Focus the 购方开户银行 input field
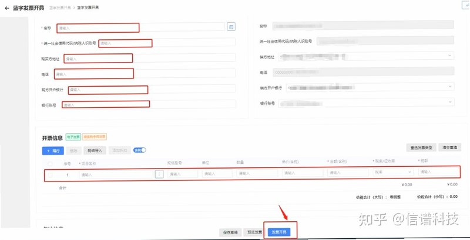The image size is (470, 240). pyautogui.click(x=152, y=89)
